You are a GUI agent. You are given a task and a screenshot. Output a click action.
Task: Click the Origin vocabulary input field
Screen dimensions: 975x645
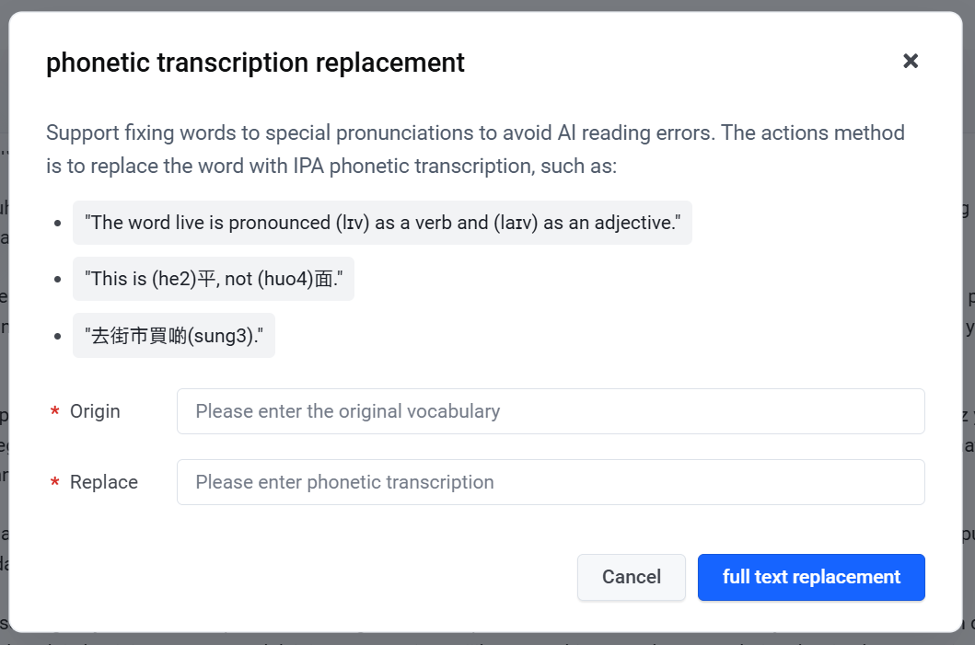551,411
